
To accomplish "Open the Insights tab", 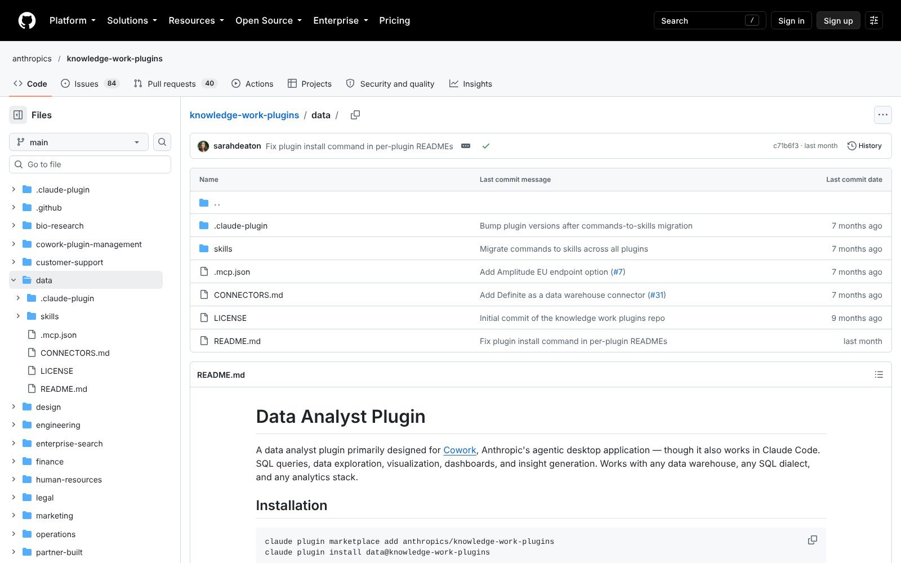I will coord(471,83).
